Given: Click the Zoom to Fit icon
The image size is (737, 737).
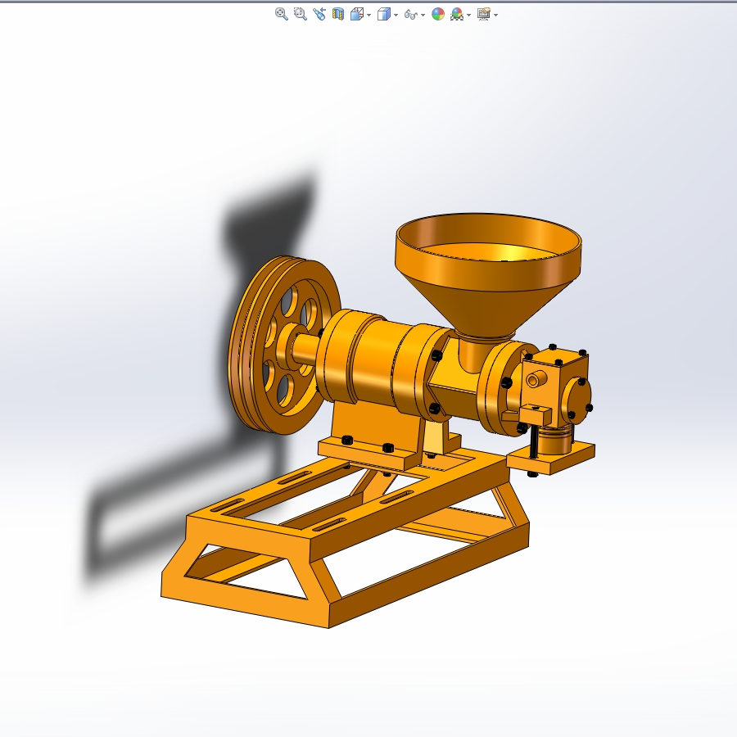Looking at the screenshot, I should pos(281,14).
